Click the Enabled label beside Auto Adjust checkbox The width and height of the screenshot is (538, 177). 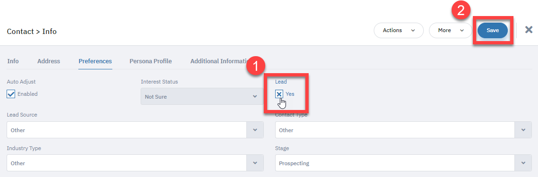click(27, 94)
